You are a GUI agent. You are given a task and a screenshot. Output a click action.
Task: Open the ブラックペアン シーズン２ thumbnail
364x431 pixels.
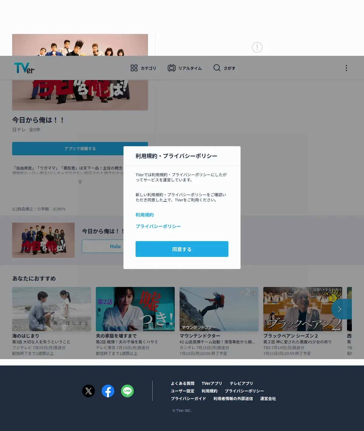pyautogui.click(x=303, y=309)
